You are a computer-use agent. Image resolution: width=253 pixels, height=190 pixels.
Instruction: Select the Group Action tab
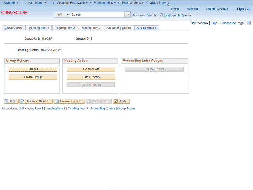[147, 28]
